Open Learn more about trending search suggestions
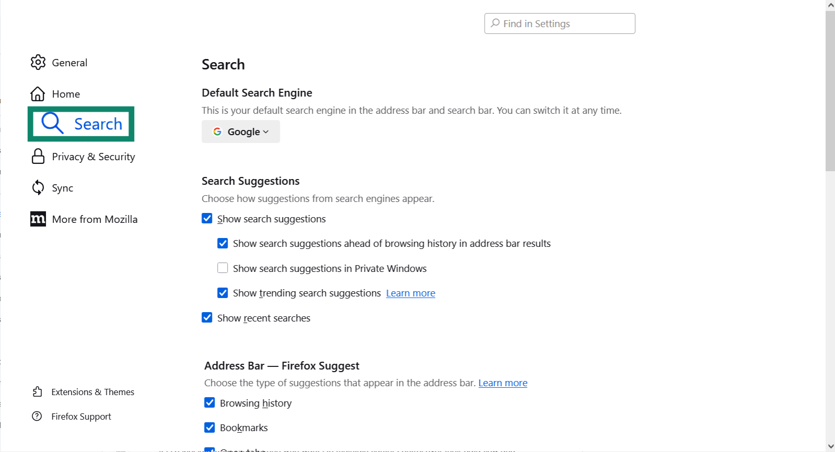The width and height of the screenshot is (835, 452). [x=410, y=293]
